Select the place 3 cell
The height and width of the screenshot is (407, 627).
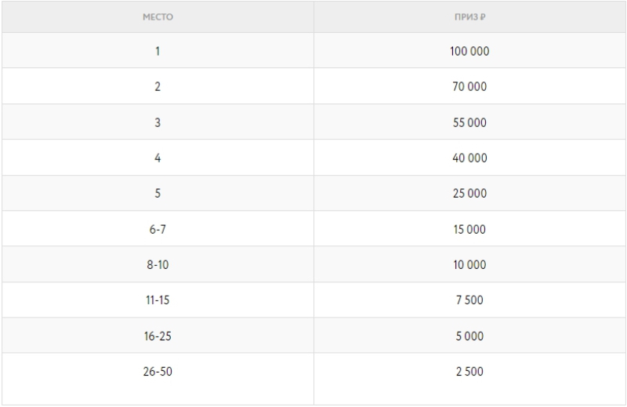coord(158,122)
